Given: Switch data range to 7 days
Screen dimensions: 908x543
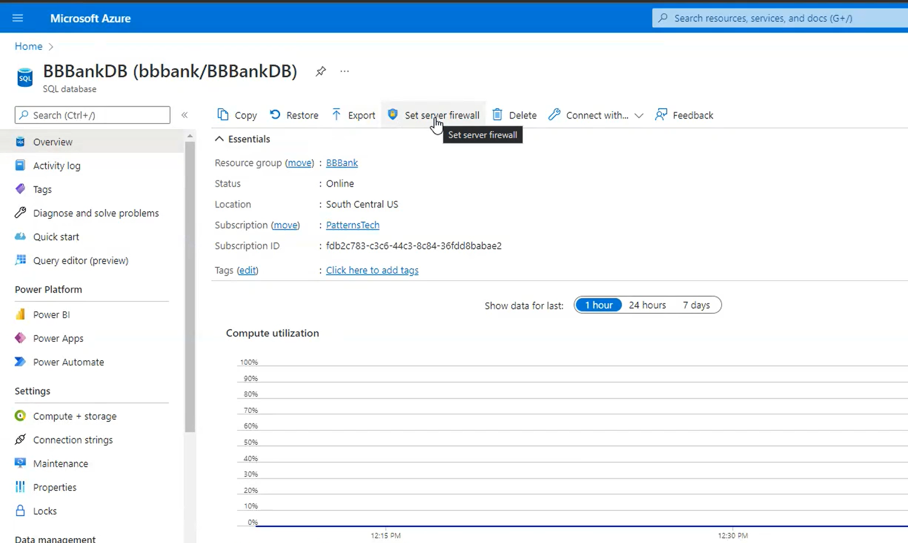Looking at the screenshot, I should (x=696, y=305).
